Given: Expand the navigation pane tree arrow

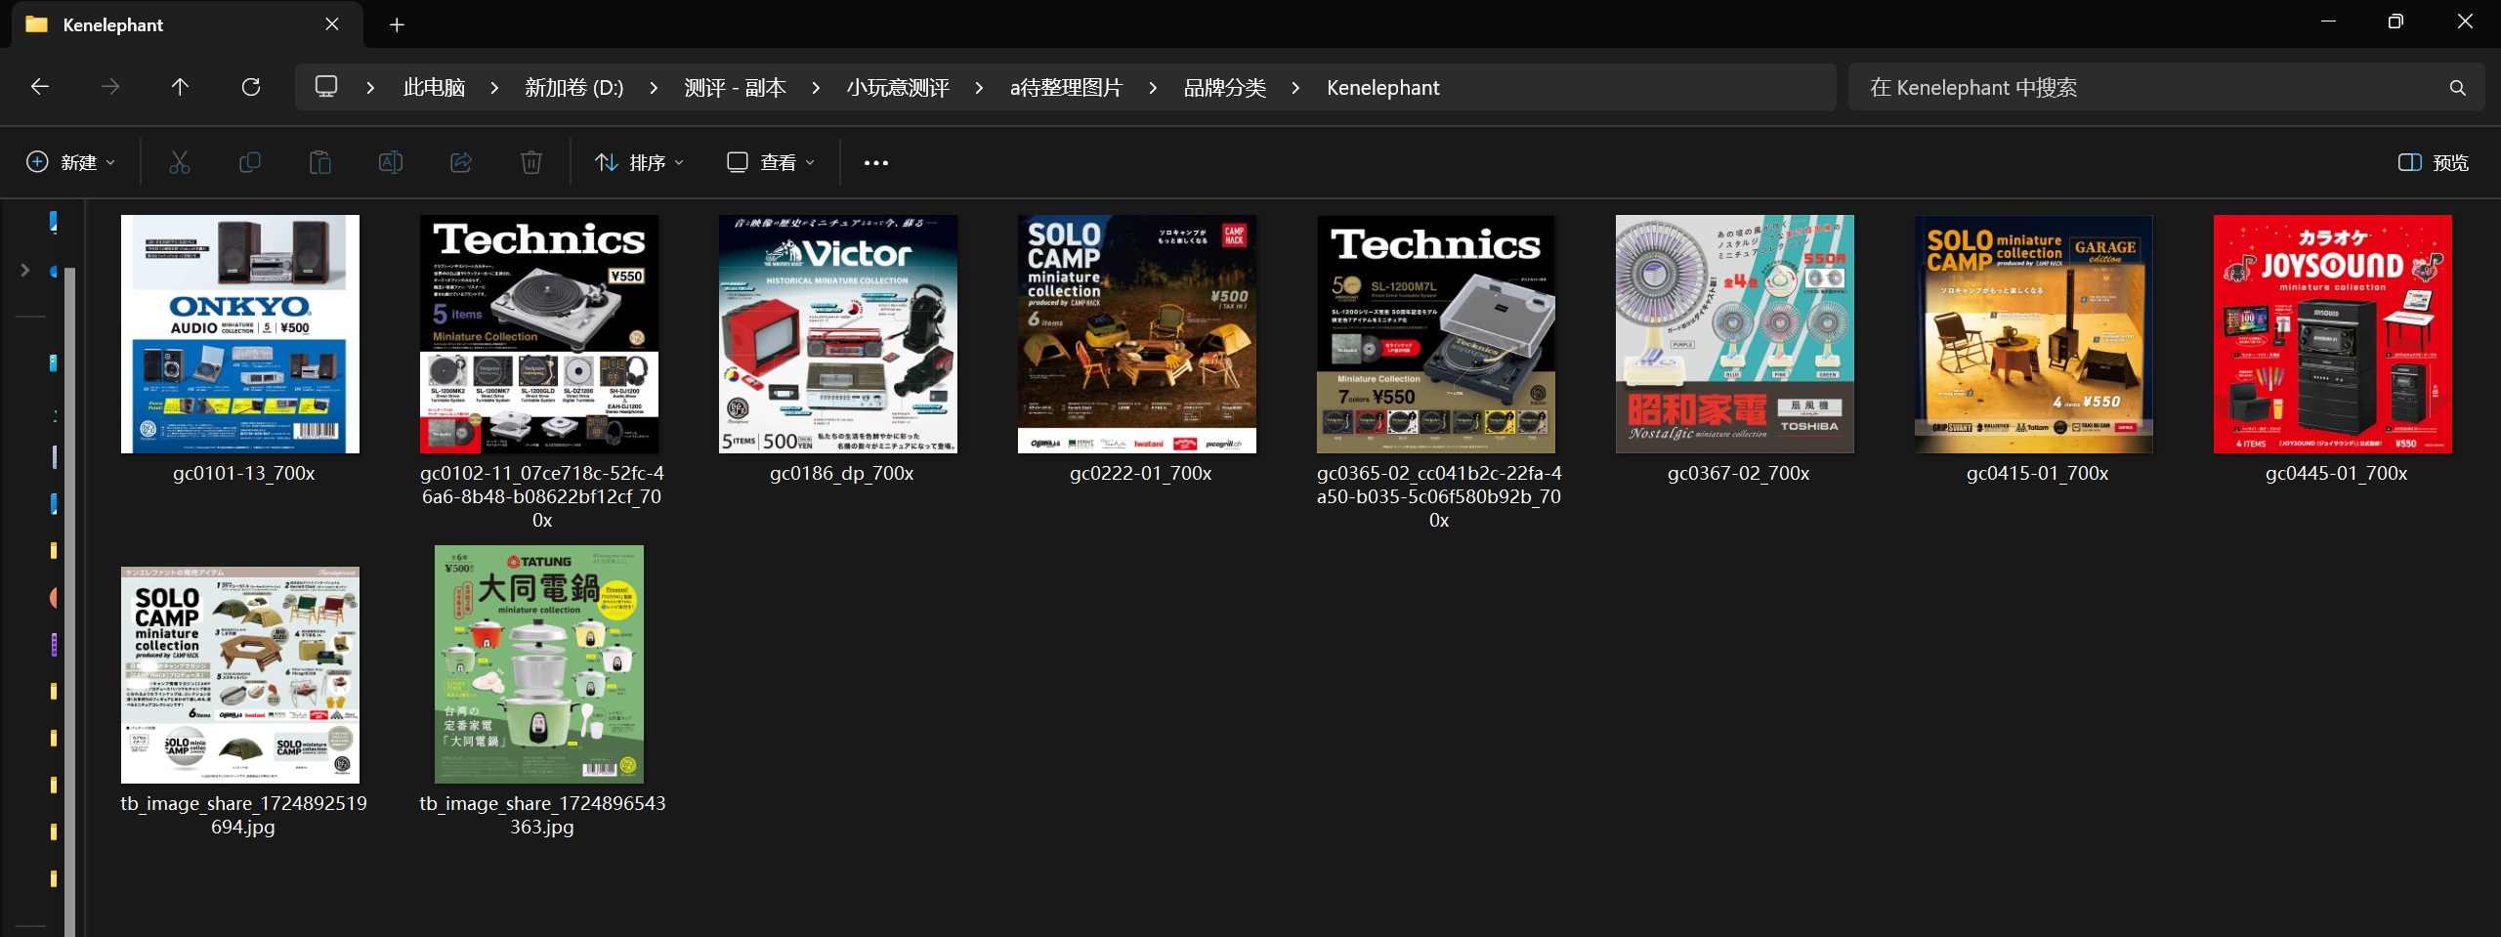Looking at the screenshot, I should [25, 271].
